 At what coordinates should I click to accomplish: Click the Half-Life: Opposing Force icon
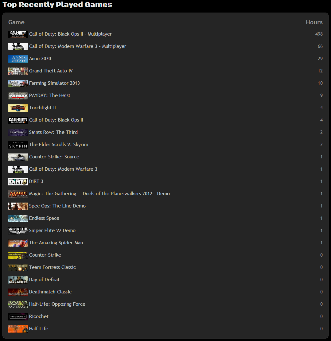[x=18, y=304]
